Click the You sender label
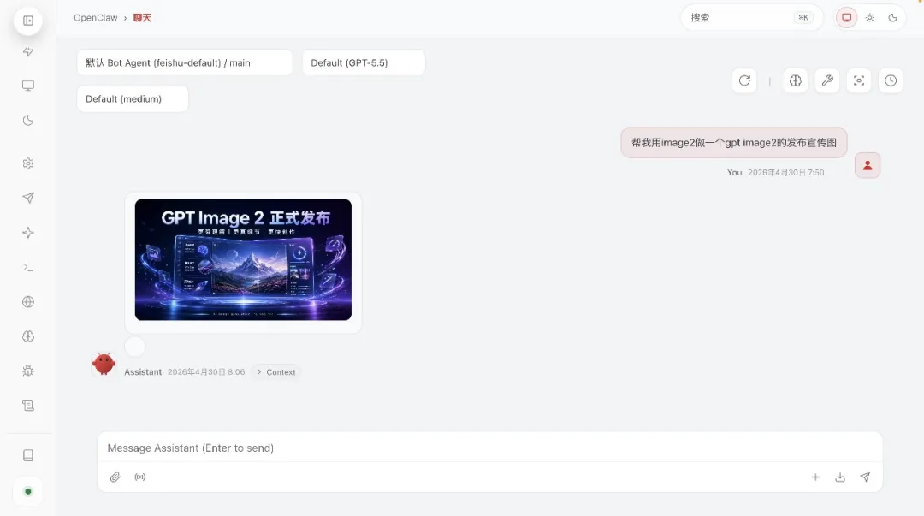Viewport: 924px width, 516px height. [734, 173]
